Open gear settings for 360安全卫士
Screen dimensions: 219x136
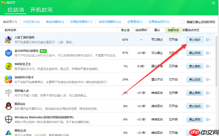coord(208,66)
